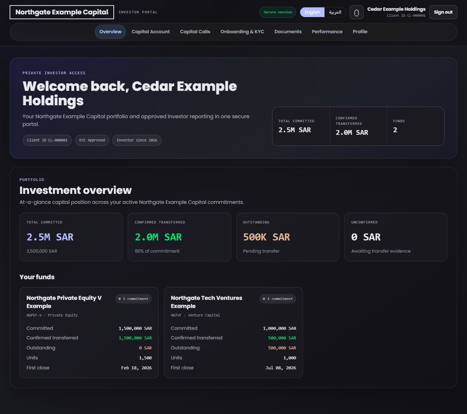This screenshot has height=414, width=467.
Task: Select Tech Ventures Confirmed transferred 500,000 SAR
Action: [282, 338]
